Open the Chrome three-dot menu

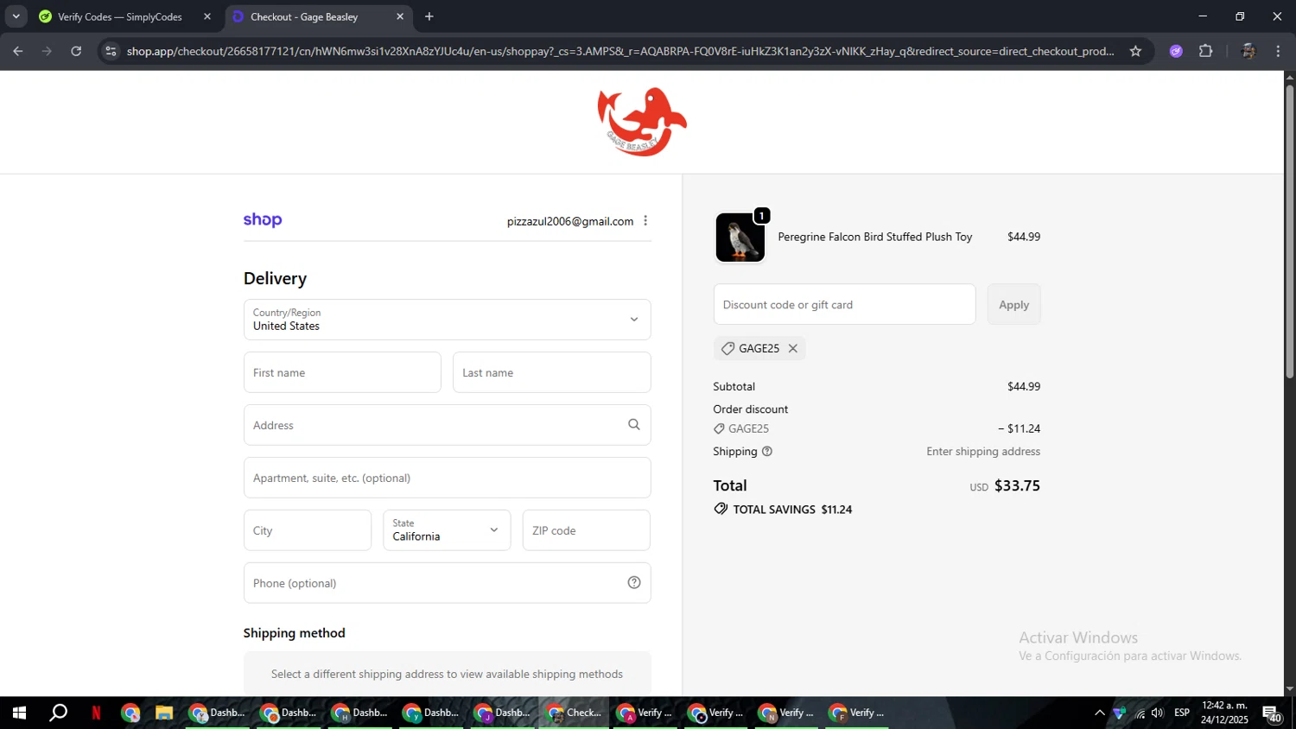pos(1278,51)
